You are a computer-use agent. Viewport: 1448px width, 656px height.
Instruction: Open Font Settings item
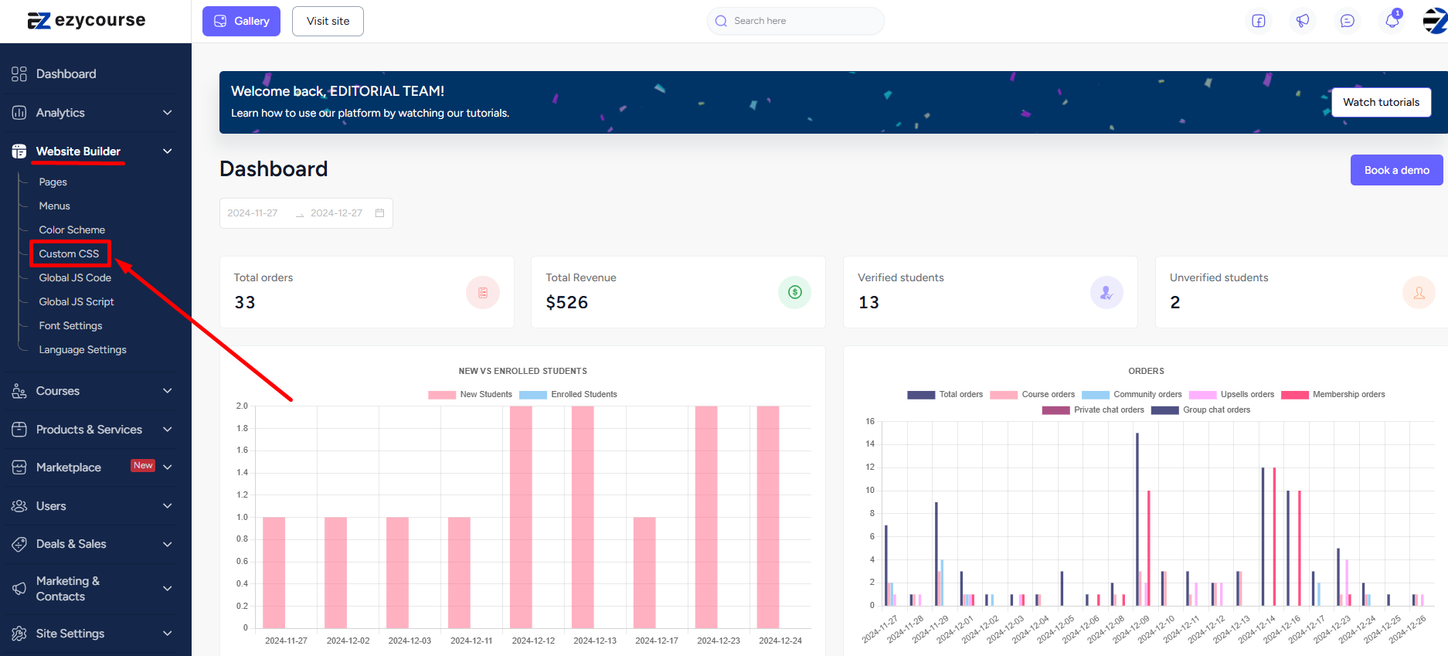[x=70, y=326]
